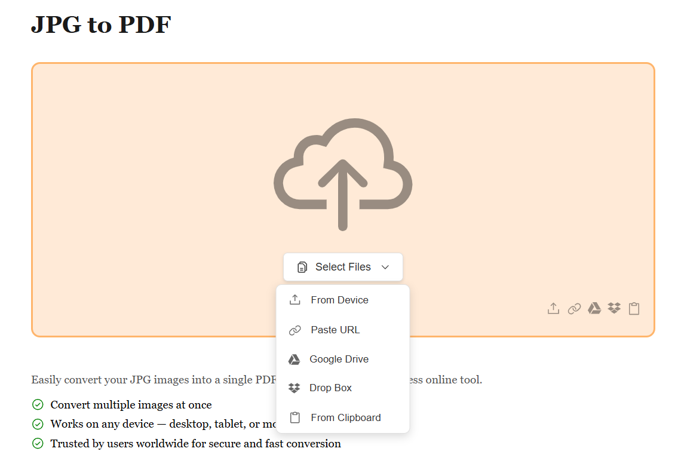The height and width of the screenshot is (473, 678).
Task: Click the 'Trusted by users worldwide' feature text
Action: pos(195,443)
